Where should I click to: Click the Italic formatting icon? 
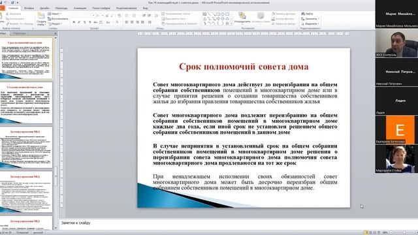coord(79,22)
